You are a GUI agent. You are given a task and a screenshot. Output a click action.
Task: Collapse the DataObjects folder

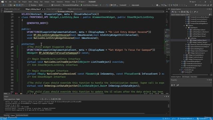[186, 28]
